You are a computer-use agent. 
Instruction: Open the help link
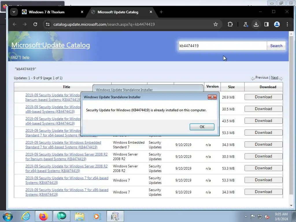tap(26, 57)
